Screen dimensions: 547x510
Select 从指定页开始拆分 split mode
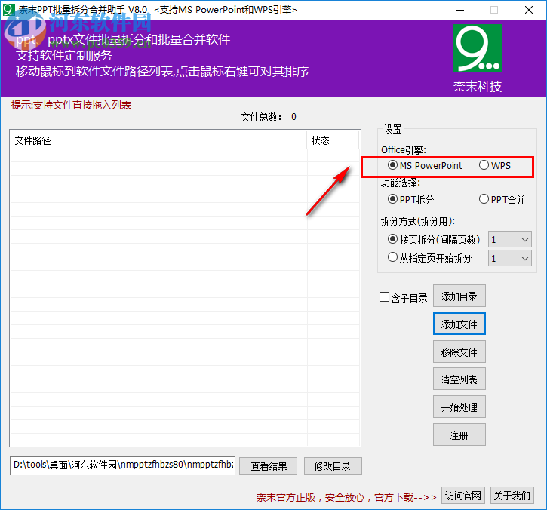coord(429,258)
